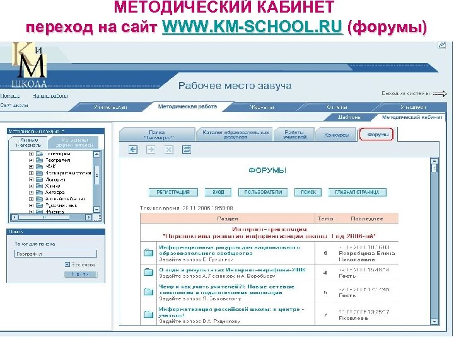454x340 pixels.
Task: Click tree panel horizontal scrollbar right arrow
Action: [89, 217]
